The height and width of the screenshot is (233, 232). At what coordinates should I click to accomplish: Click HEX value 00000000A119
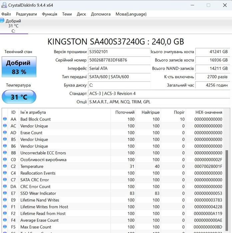click(208, 213)
